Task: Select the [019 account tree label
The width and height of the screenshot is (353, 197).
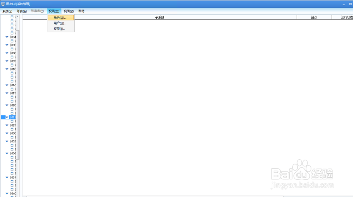Action: [13, 93]
